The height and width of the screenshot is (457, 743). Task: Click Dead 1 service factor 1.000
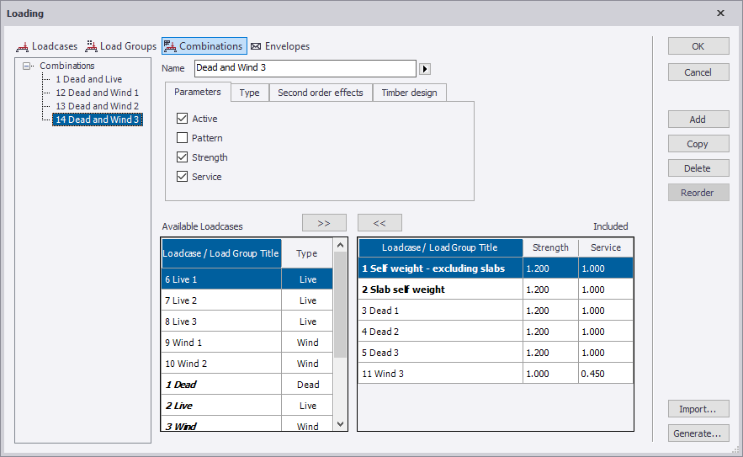coord(606,311)
